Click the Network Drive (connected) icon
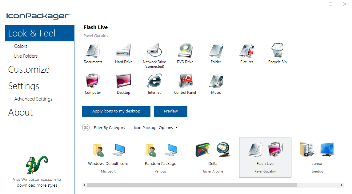The image size is (352, 194). (154, 51)
